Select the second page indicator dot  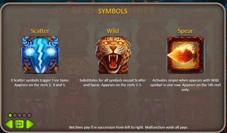tap(15, 115)
